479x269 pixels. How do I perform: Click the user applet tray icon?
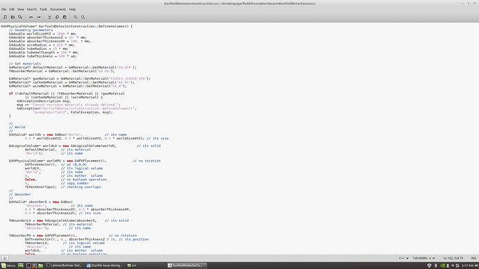click(x=448, y=266)
